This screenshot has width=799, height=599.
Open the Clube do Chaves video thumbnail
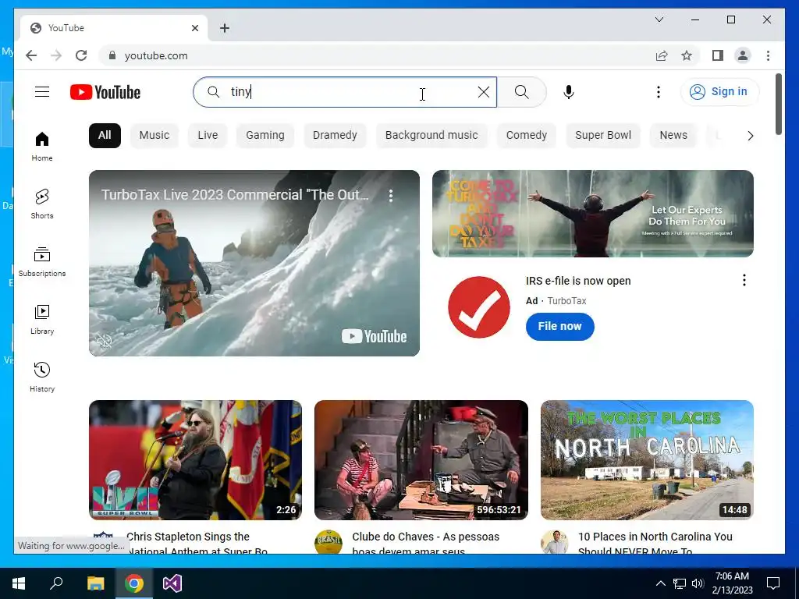[421, 460]
